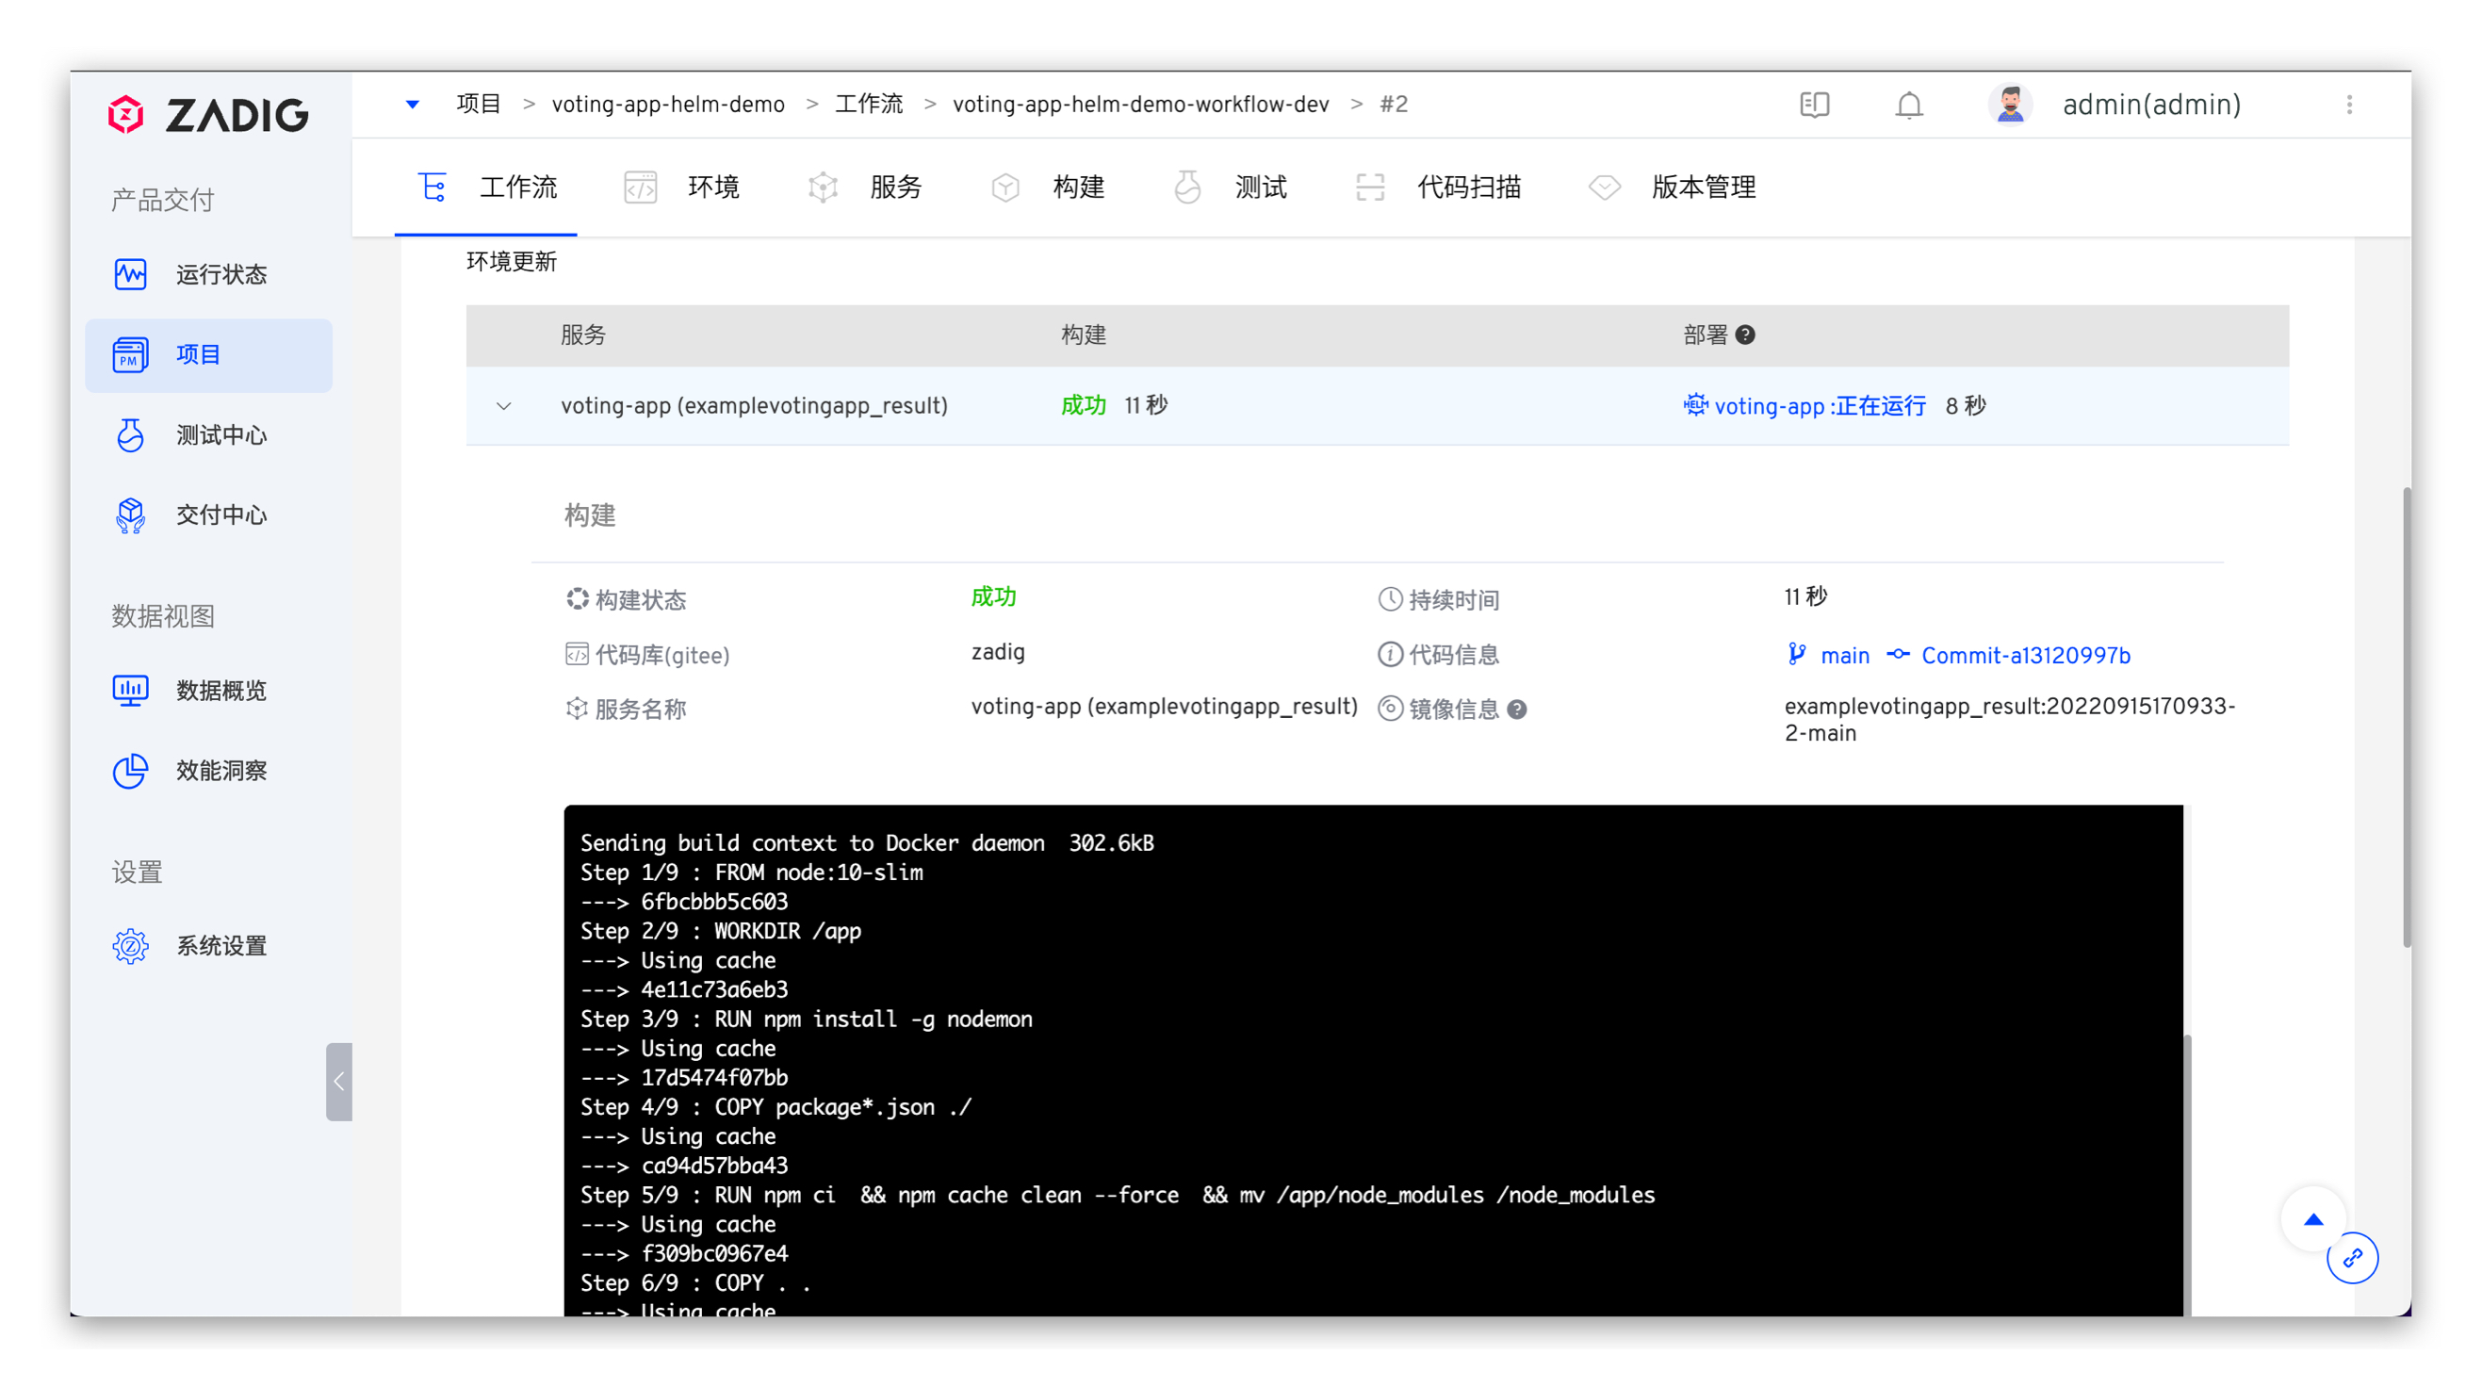Open 系统设置 in the sidebar
This screenshot has height=1387, width=2482.
point(220,946)
